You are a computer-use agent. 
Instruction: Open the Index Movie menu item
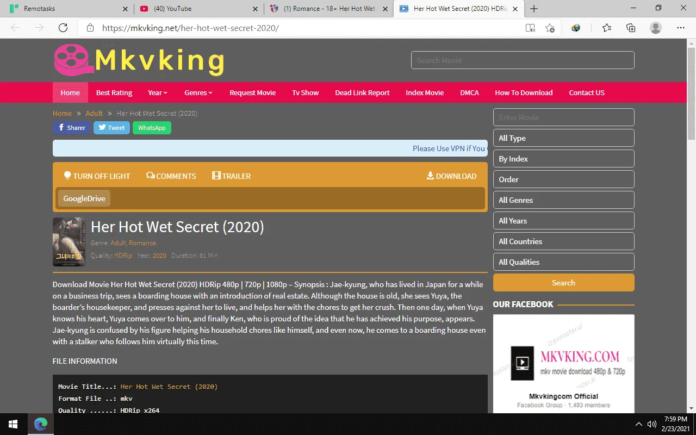425,92
